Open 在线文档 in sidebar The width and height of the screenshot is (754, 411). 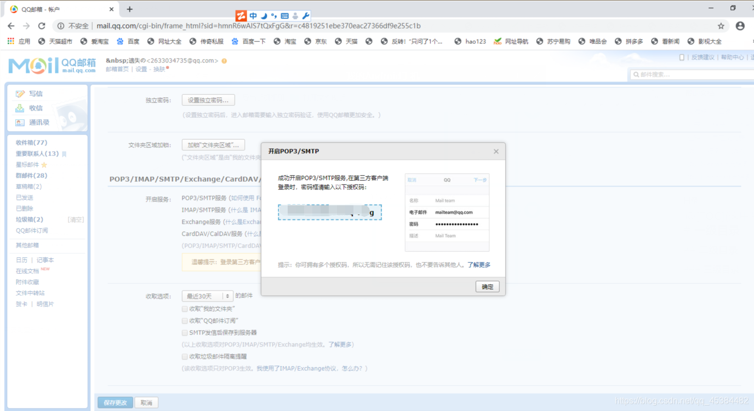(27, 271)
